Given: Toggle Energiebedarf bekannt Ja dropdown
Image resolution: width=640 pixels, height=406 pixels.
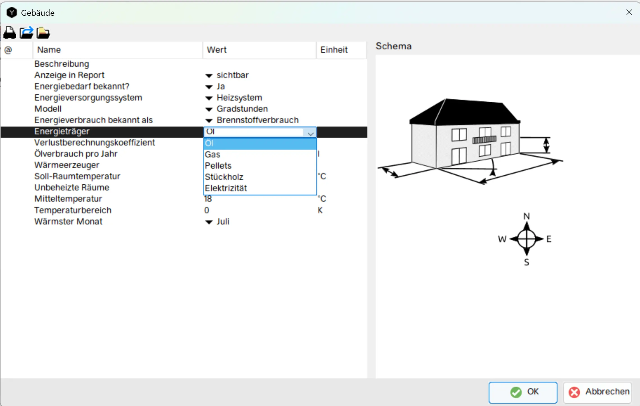Looking at the screenshot, I should 209,87.
